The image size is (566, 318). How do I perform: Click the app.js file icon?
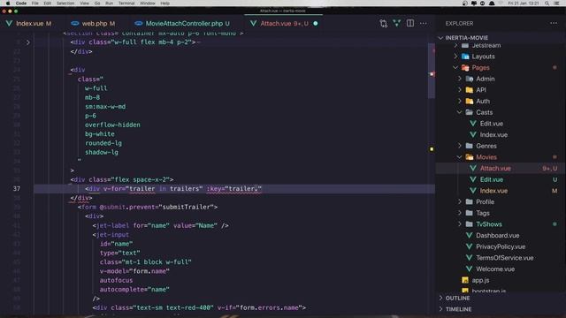click(465, 280)
